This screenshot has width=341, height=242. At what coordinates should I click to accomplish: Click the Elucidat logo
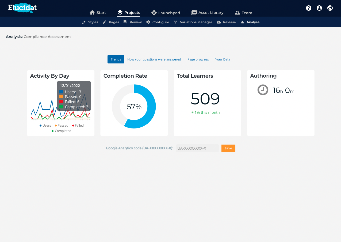click(22, 8)
